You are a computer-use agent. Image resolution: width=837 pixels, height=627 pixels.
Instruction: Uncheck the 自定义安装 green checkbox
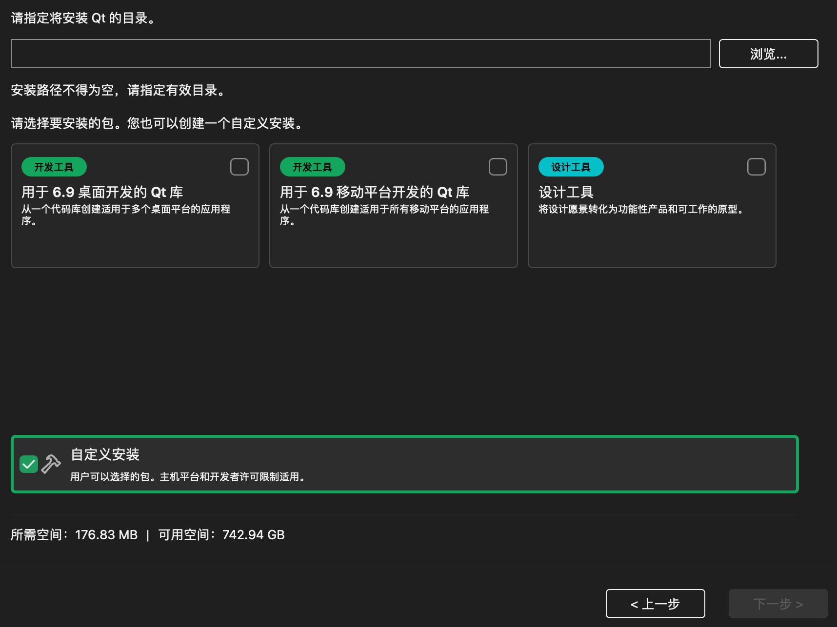29,464
